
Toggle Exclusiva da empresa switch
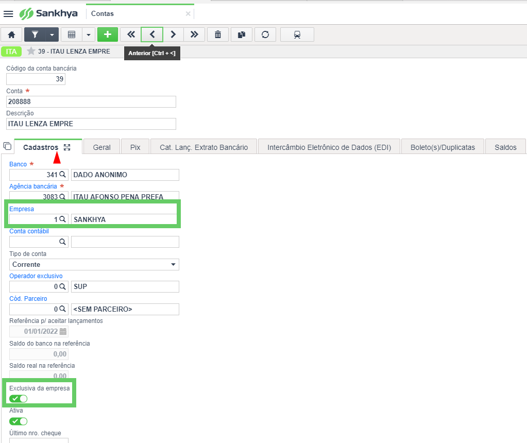click(18, 399)
